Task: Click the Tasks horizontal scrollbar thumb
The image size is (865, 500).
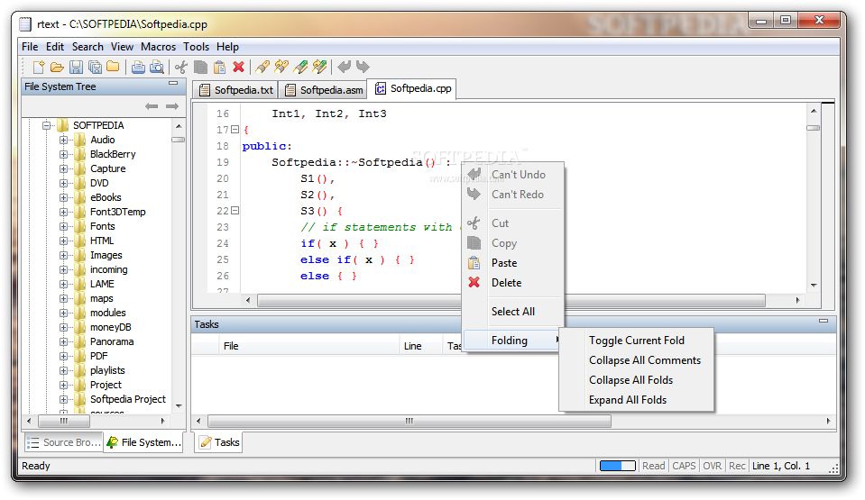Action: click(409, 421)
